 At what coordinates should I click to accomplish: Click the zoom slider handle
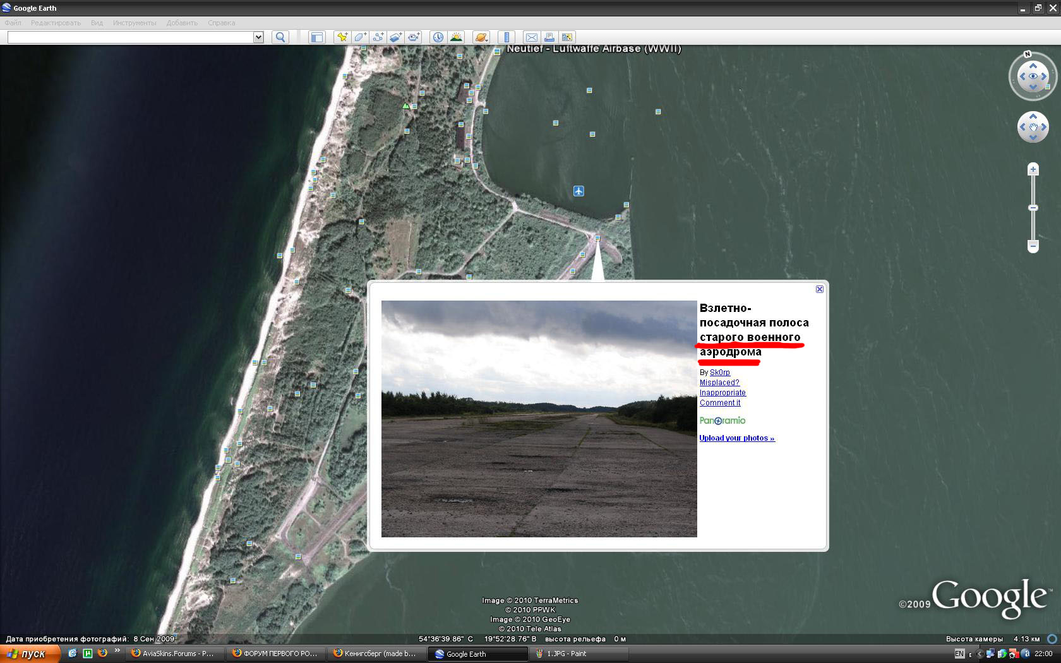coord(1033,208)
